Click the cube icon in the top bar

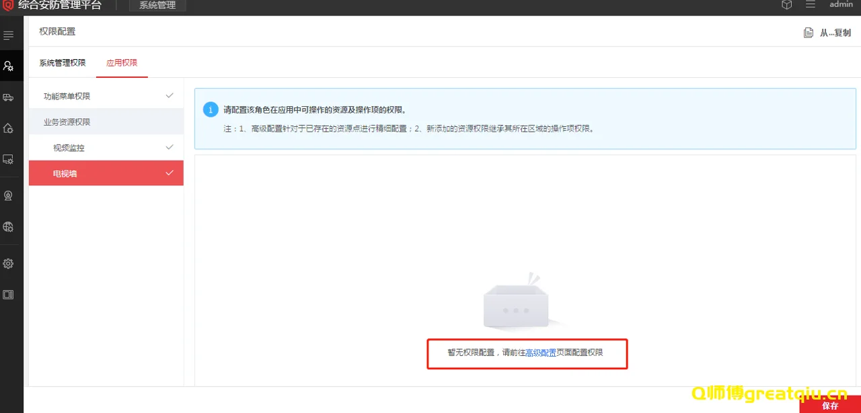coord(786,4)
